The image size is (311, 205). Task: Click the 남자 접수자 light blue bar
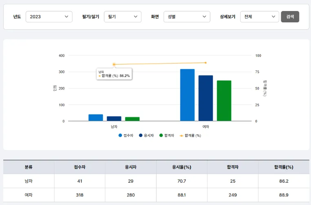click(x=96, y=118)
